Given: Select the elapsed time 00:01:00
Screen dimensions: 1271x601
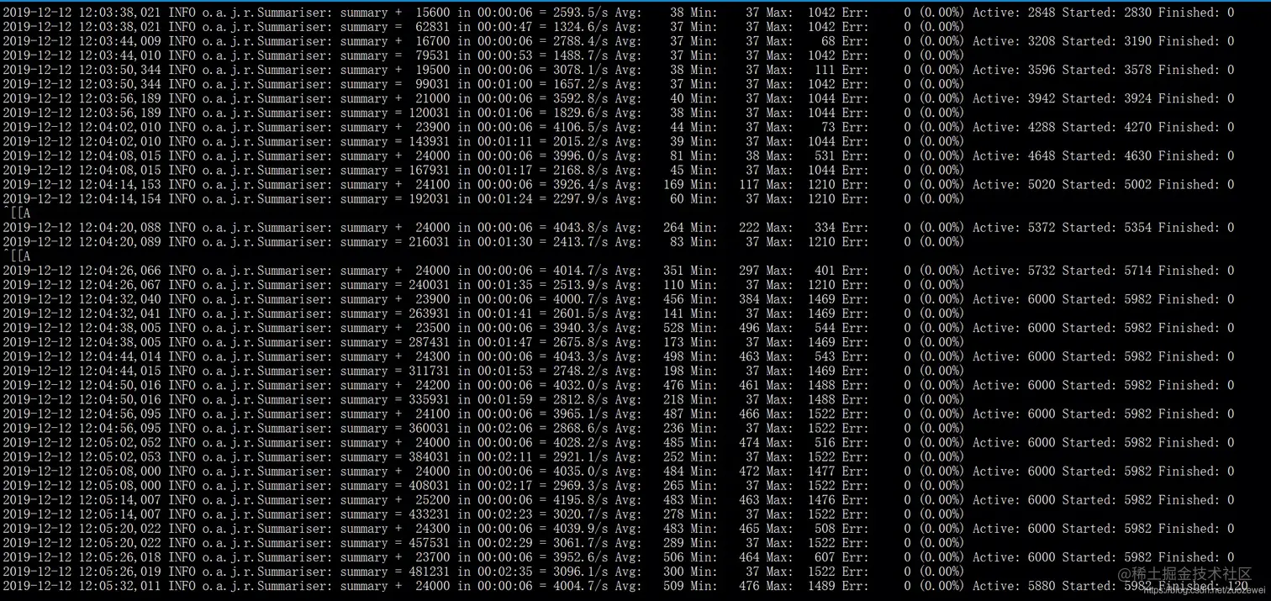Looking at the screenshot, I should tap(504, 84).
